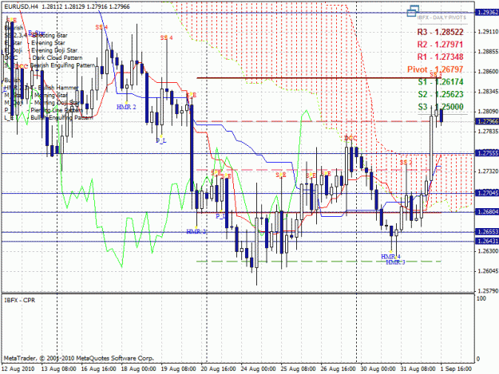Click the 19 Aug 08:00 time label
Screen dimensions: 499x374
click(179, 368)
